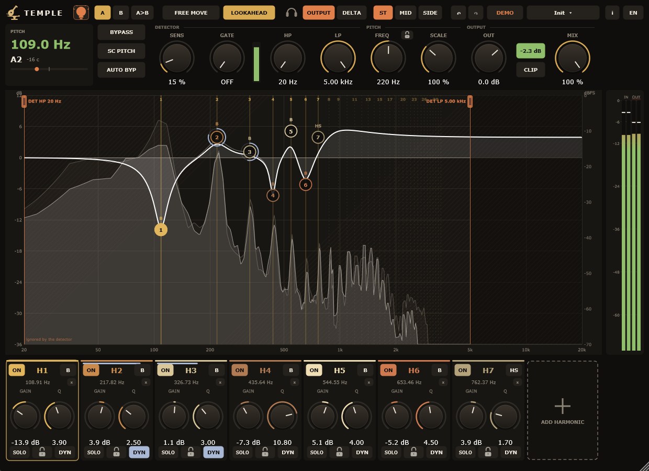Switch to the SIDE channel tab
The height and width of the screenshot is (471, 649).
pyautogui.click(x=430, y=13)
